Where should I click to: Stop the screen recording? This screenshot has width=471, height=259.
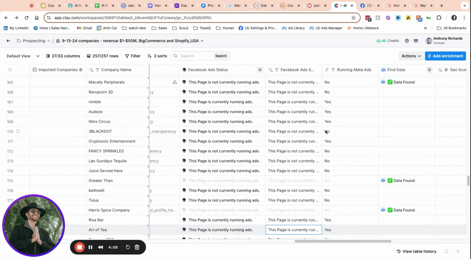coord(80,247)
